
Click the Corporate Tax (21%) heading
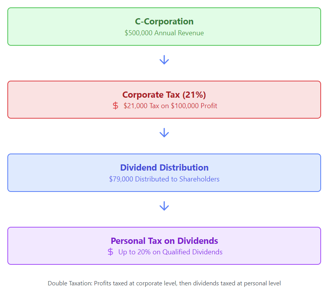(x=164, y=95)
